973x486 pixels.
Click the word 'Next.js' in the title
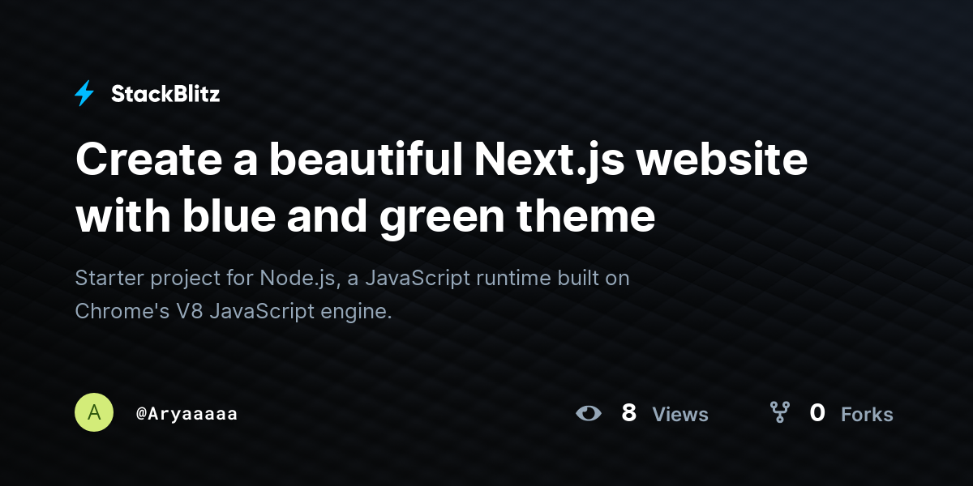coord(550,161)
